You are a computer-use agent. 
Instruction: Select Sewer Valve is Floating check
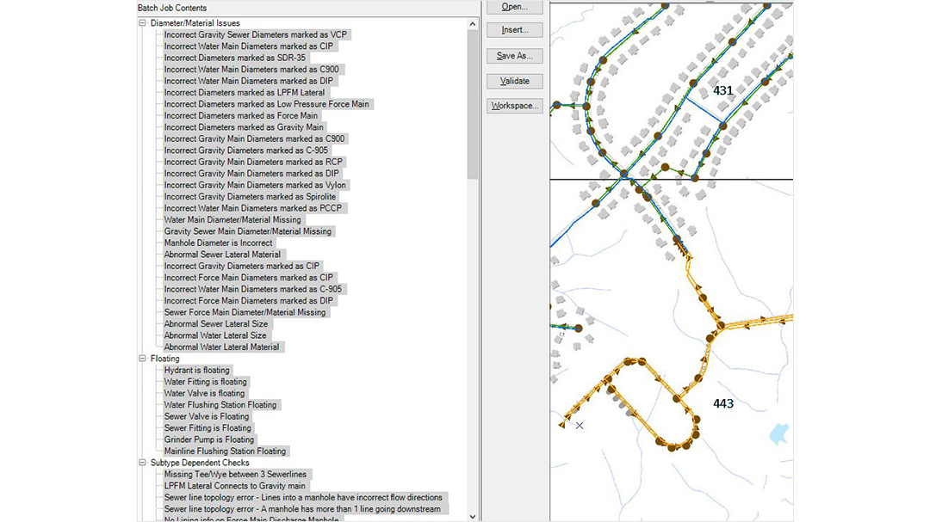pos(207,416)
